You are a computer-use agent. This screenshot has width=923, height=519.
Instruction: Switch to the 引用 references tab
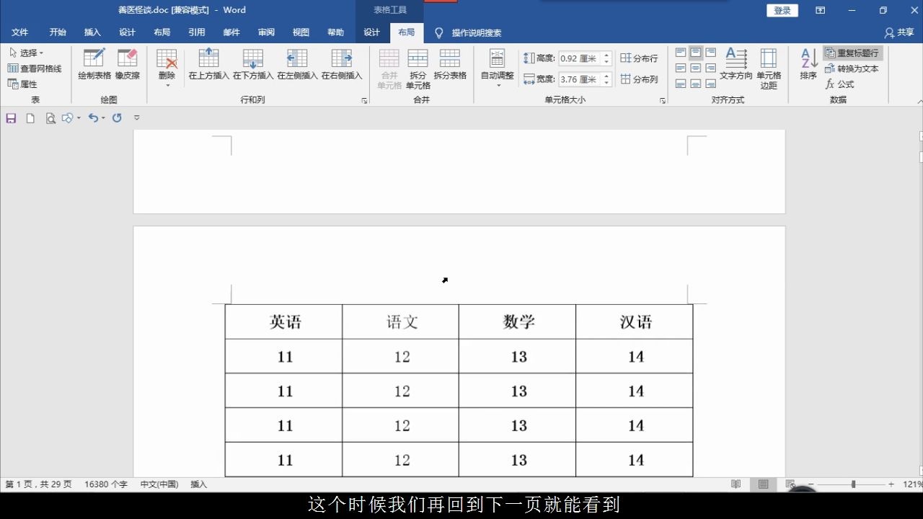tap(197, 32)
